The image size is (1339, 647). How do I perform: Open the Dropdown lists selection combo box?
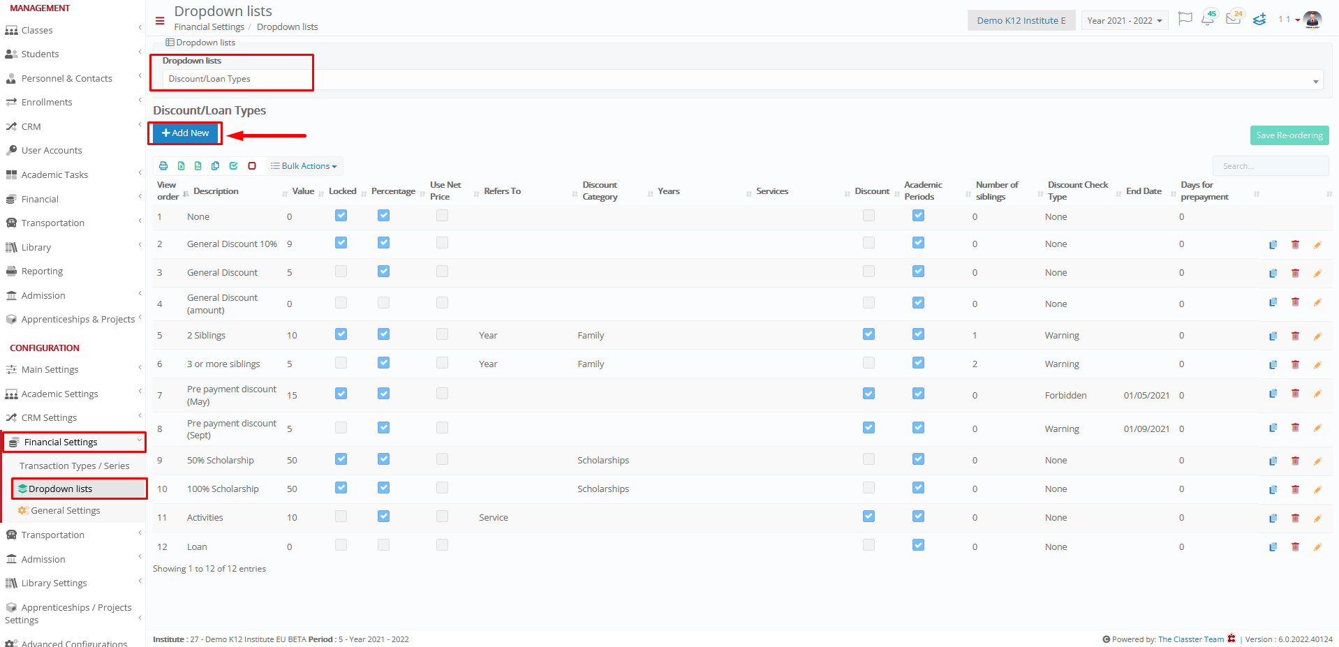(x=743, y=80)
